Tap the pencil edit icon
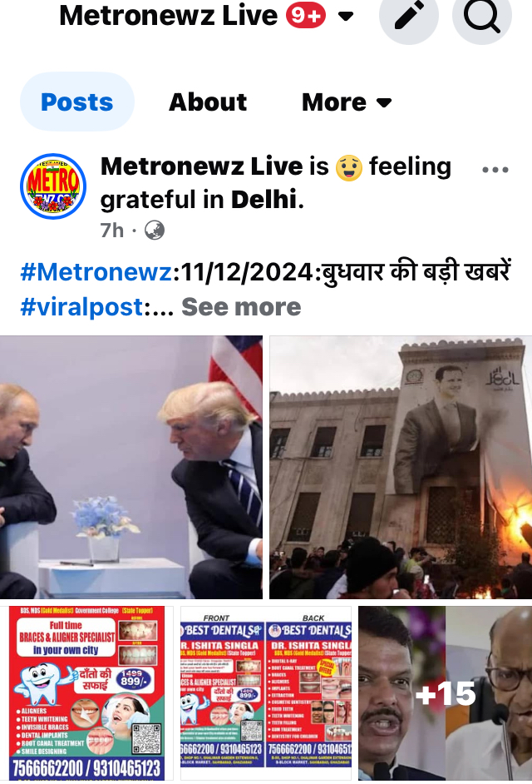532x784 pixels. coord(409,15)
